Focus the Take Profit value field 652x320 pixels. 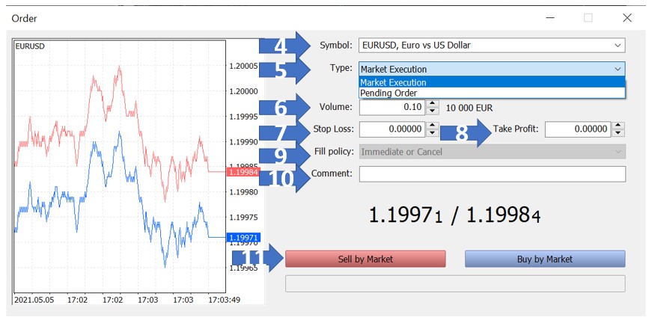pyautogui.click(x=578, y=129)
